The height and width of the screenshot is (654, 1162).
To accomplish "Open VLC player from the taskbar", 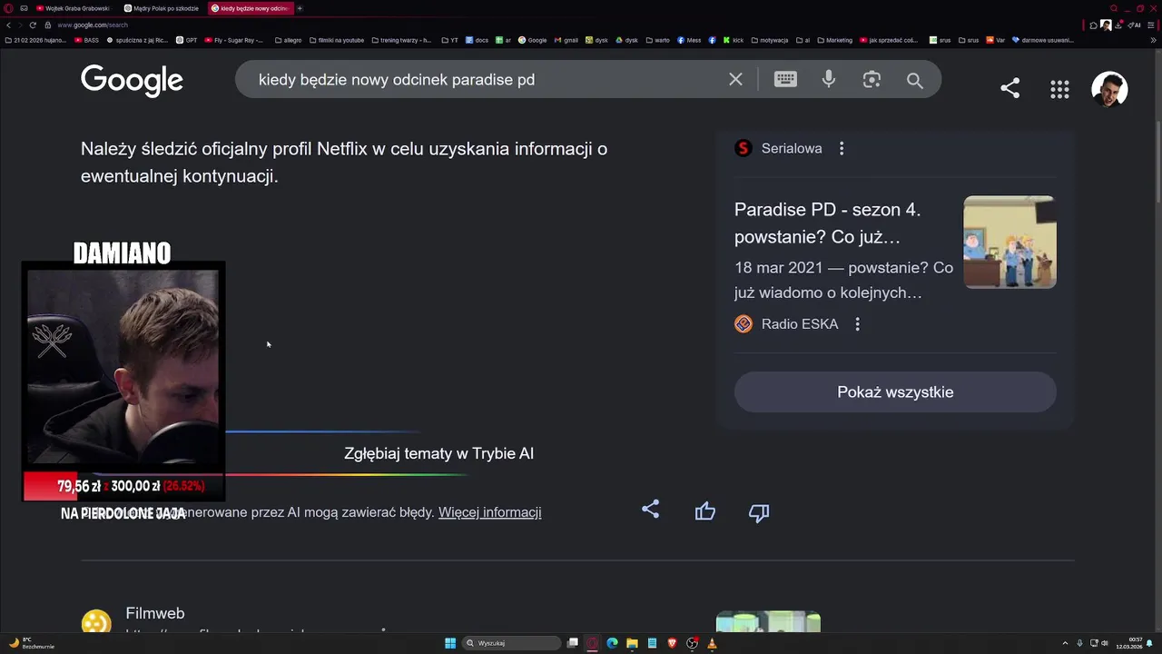I will pyautogui.click(x=712, y=643).
